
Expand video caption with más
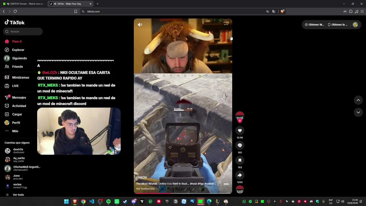[x=226, y=184]
